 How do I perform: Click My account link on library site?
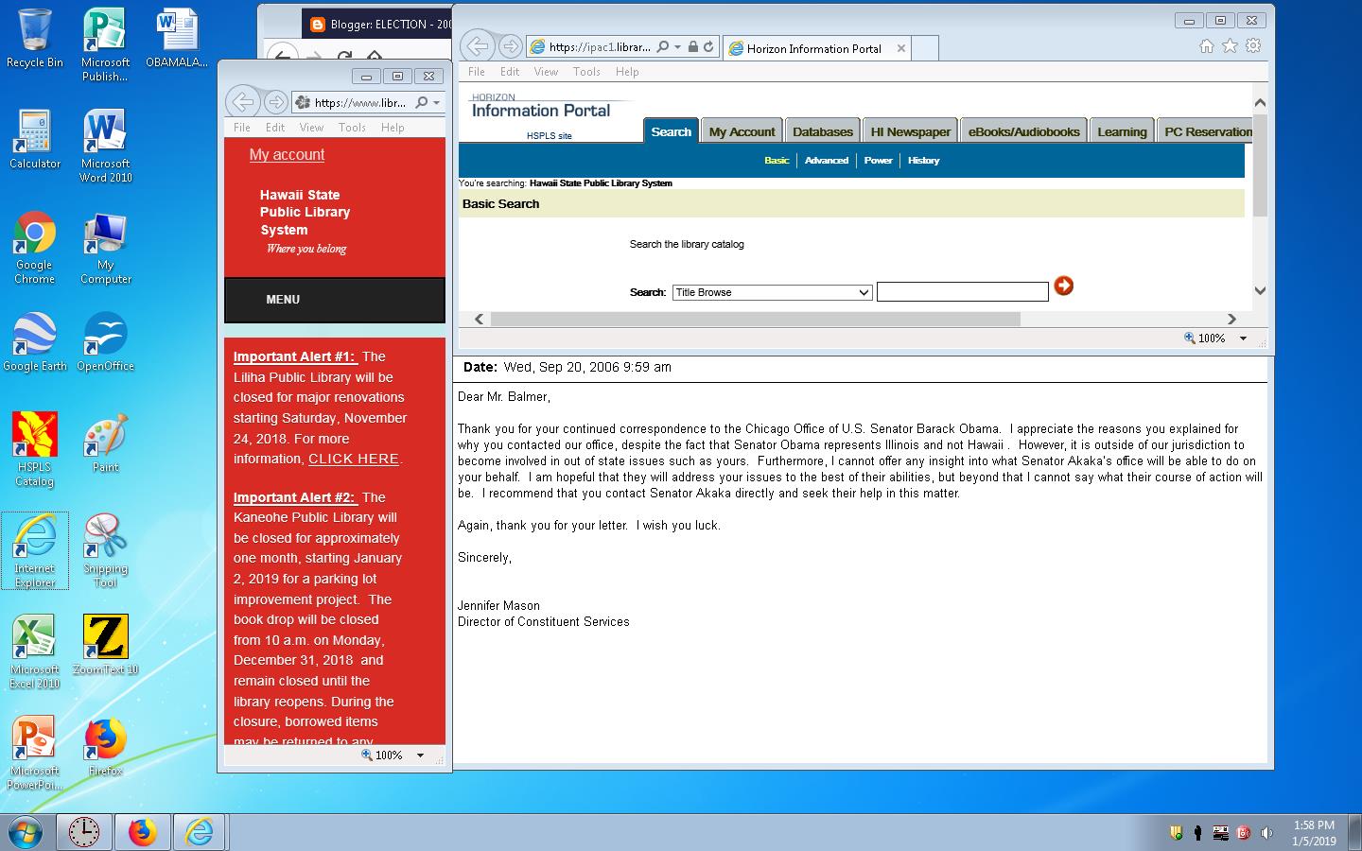click(x=287, y=154)
